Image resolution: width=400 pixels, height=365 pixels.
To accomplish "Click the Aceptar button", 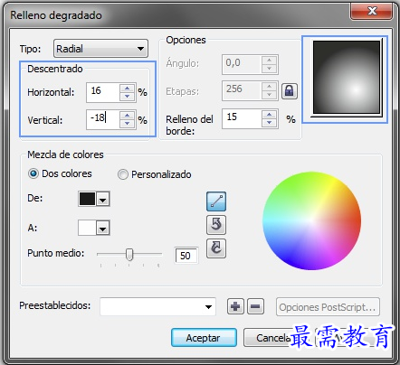I will click(204, 338).
